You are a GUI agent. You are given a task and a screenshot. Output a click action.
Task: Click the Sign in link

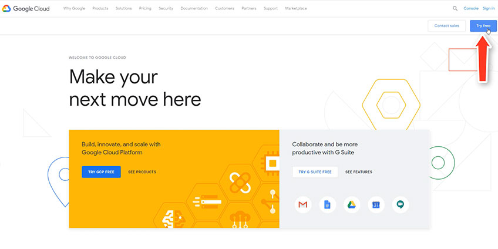pyautogui.click(x=489, y=9)
